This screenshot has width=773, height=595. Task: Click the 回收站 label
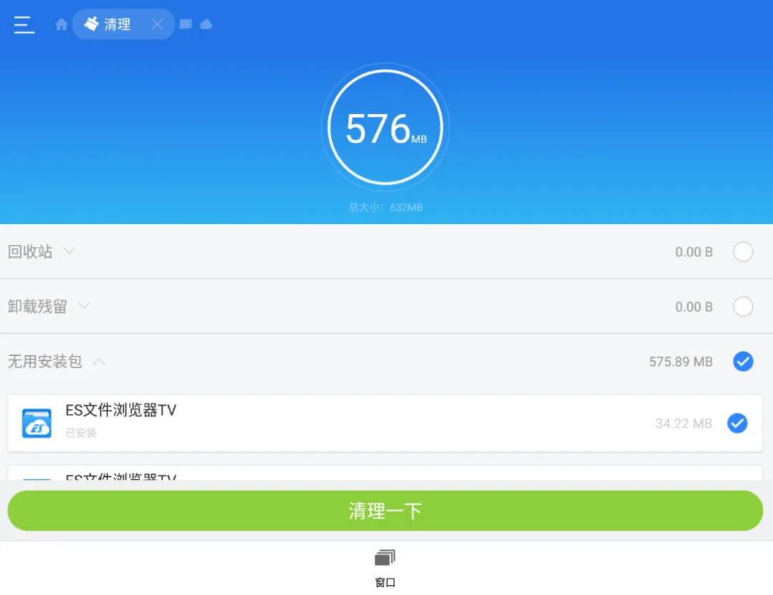30,251
